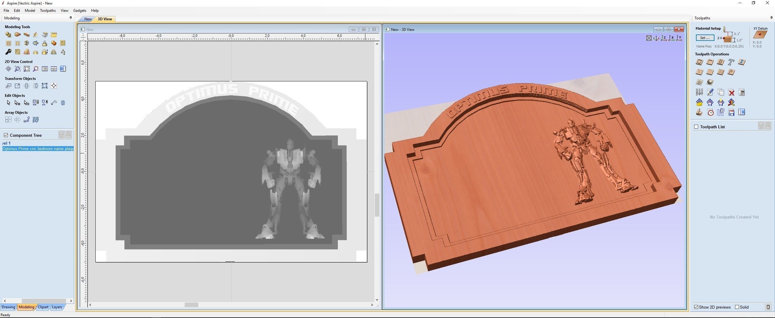Move toolpath up in Toolpath List

point(761,126)
